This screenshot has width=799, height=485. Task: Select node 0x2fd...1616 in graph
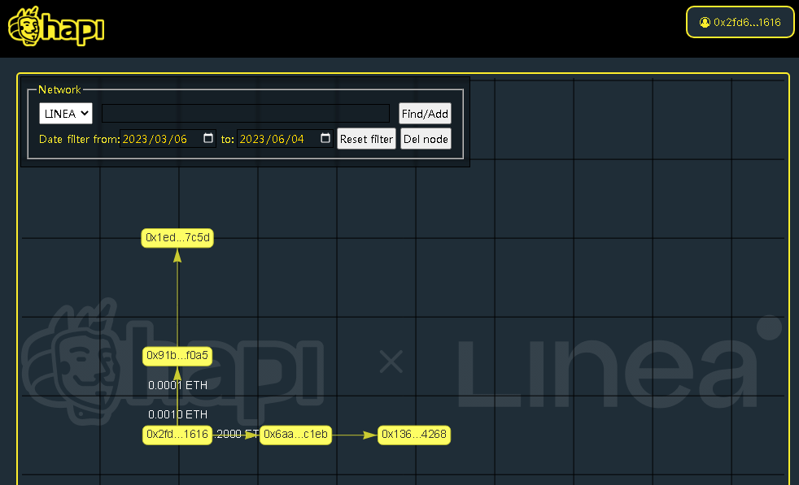pyautogui.click(x=177, y=435)
